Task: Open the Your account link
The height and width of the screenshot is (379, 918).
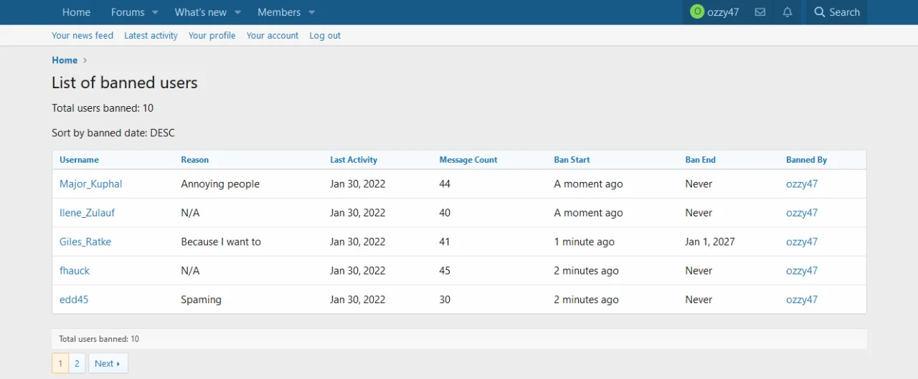Action: point(272,36)
